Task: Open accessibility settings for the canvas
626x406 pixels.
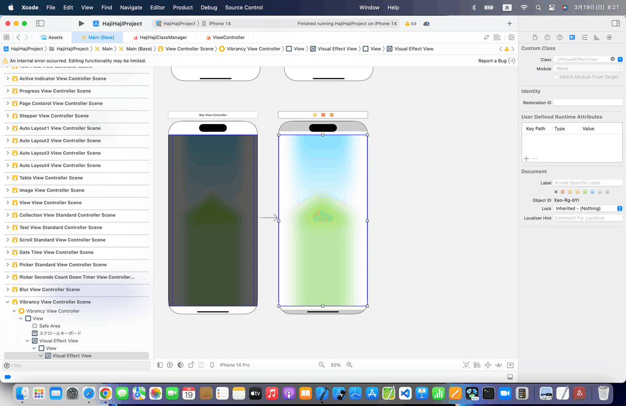Action: pyautogui.click(x=170, y=365)
